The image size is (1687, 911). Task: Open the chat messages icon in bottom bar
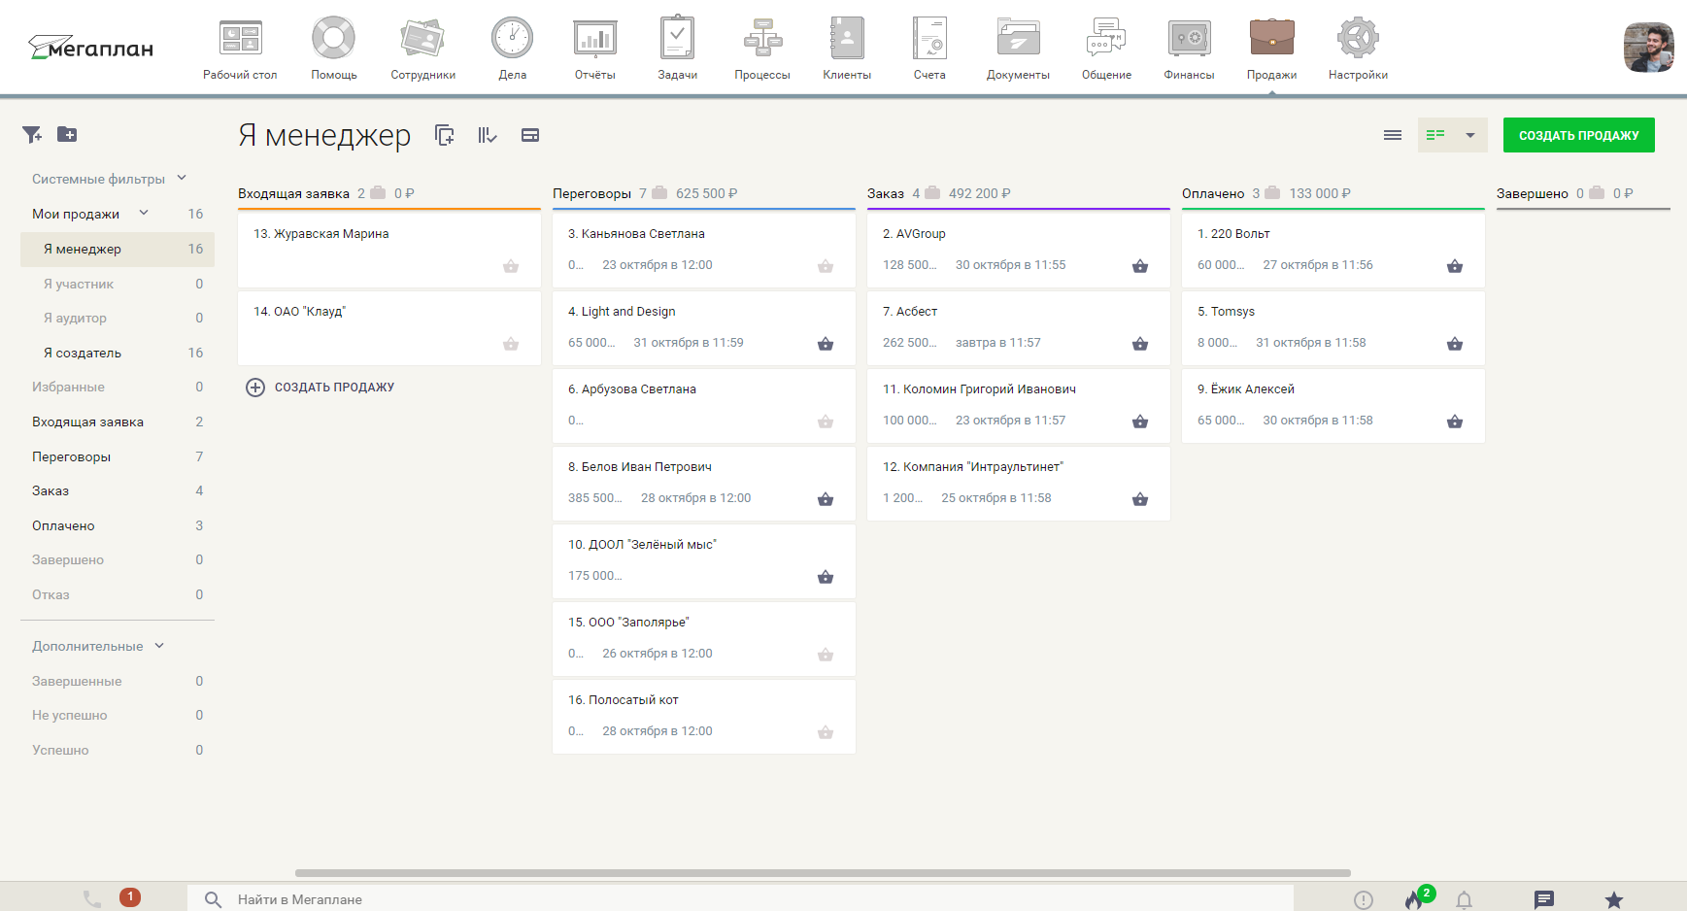[1544, 900]
